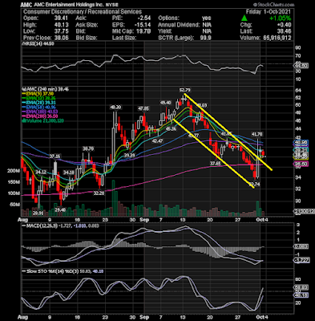
Task: Click the 'Sep' label on bottom date axis
Action: tap(144, 316)
